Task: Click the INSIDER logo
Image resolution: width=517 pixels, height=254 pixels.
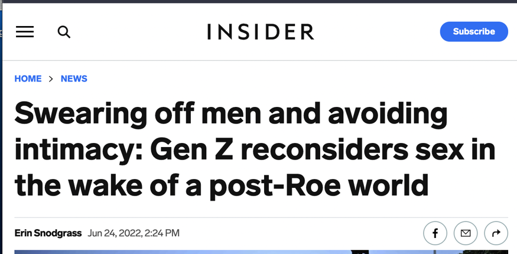Action: tap(261, 32)
